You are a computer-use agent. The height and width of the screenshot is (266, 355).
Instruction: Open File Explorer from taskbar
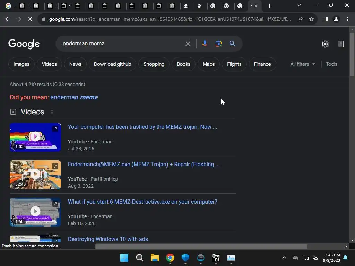point(155,258)
